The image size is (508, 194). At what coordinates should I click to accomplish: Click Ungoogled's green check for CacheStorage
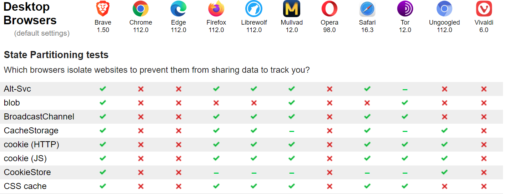coord(444,131)
